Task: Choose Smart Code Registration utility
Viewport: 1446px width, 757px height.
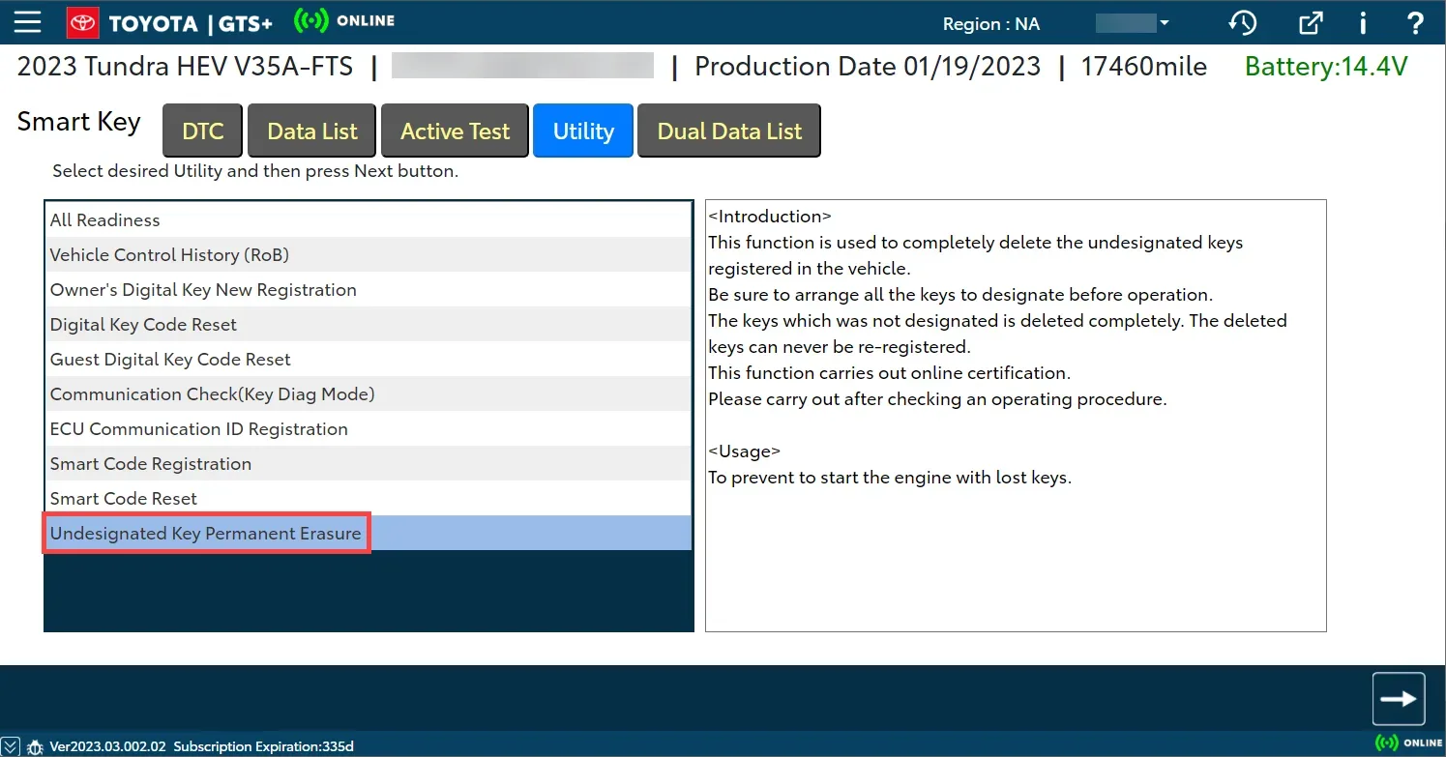Action: [369, 464]
